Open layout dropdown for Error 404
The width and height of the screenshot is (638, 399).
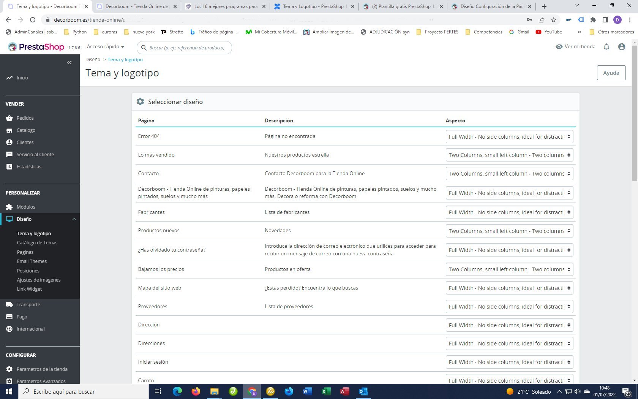pos(509,137)
